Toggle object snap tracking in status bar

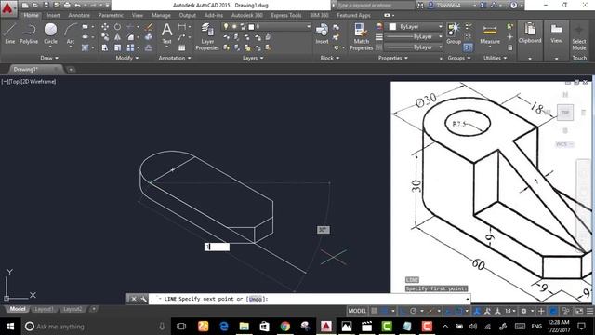[448, 311]
